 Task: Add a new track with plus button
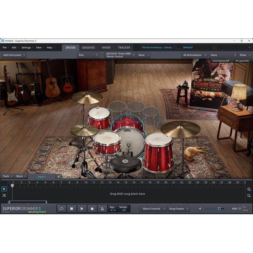tap(59, 177)
